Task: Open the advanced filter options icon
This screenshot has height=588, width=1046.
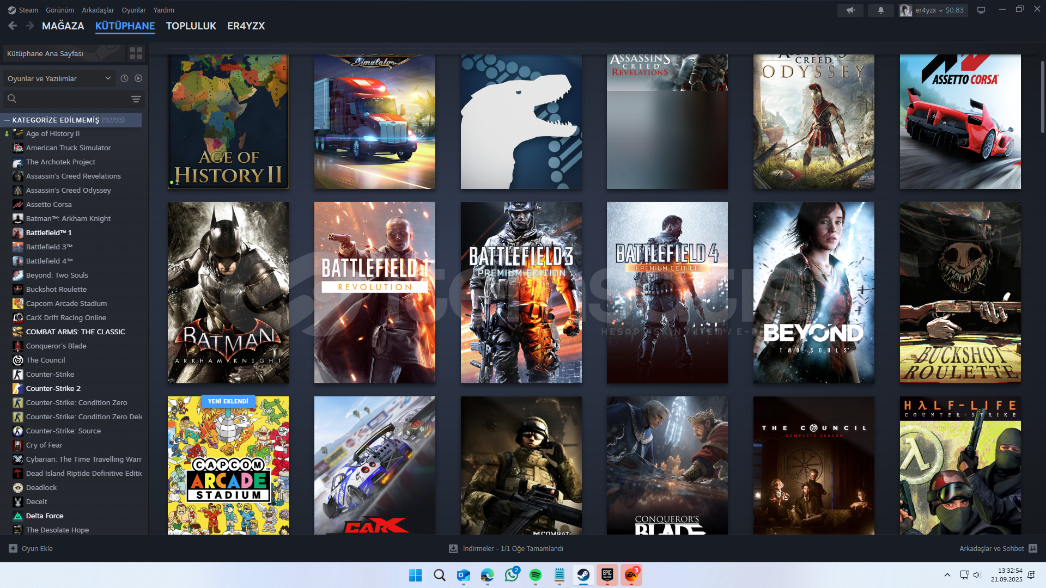Action: 136,99
